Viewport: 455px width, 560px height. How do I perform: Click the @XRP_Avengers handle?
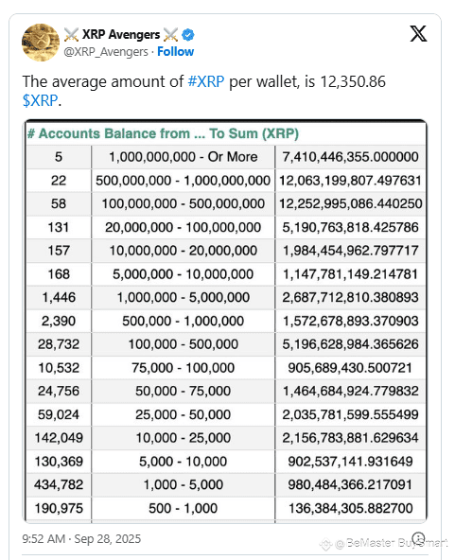click(106, 52)
